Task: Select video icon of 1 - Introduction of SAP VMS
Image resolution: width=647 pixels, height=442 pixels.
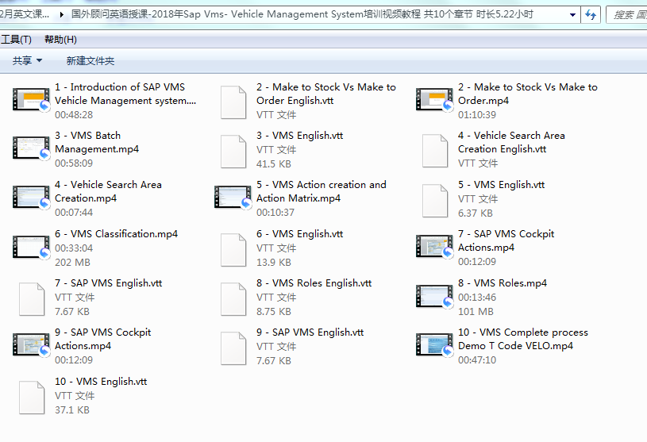Action: [31, 99]
